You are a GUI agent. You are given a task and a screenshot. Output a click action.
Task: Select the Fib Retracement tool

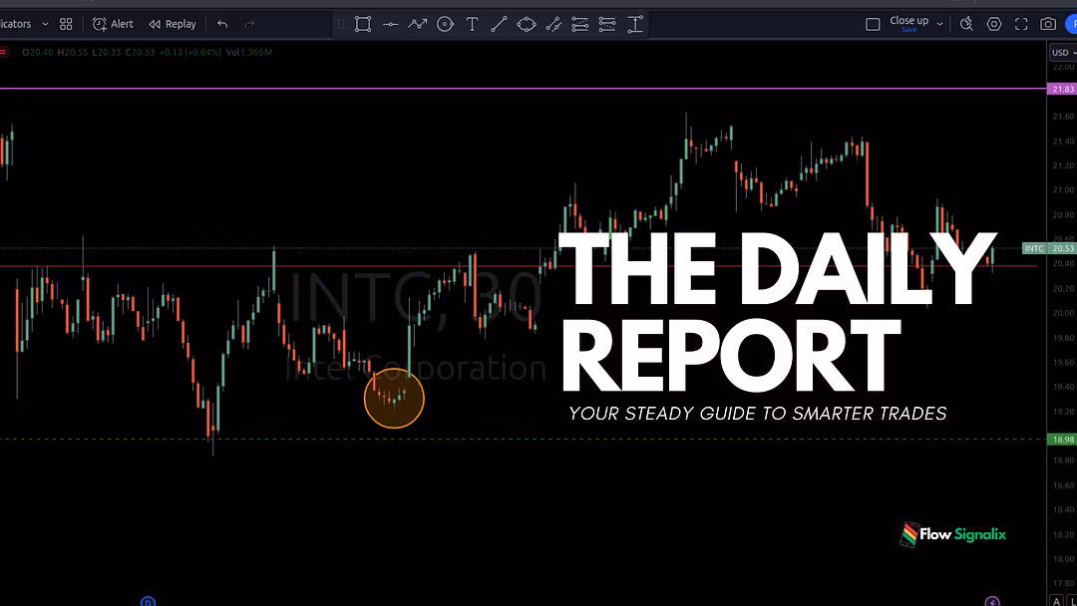coord(579,24)
